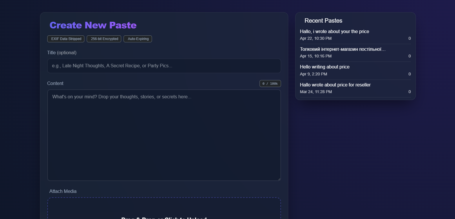Click the "Mar 24, 11:28 PM" timestamp
The image size is (455, 219).
coord(316,92)
